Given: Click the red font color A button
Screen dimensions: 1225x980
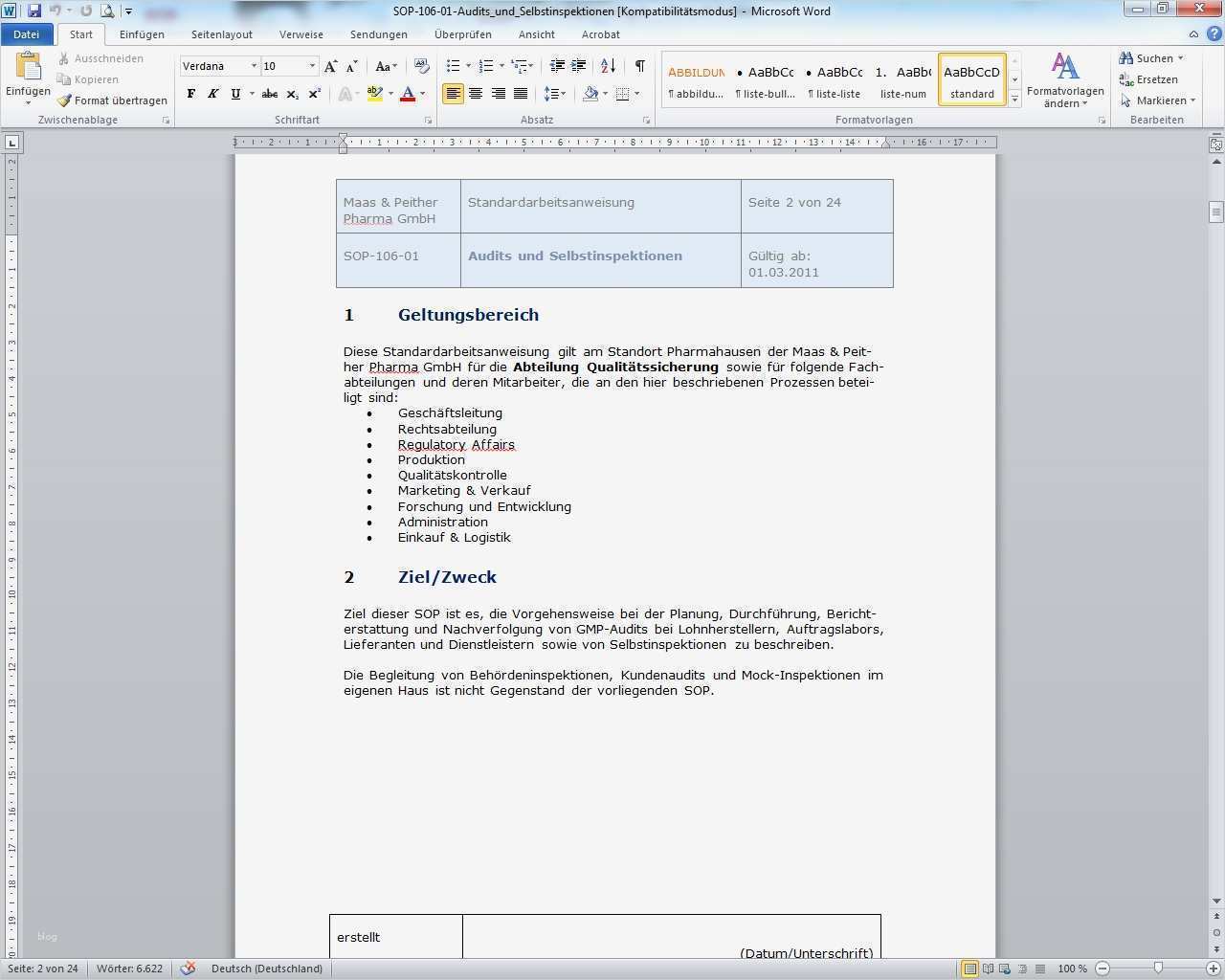Looking at the screenshot, I should [408, 94].
